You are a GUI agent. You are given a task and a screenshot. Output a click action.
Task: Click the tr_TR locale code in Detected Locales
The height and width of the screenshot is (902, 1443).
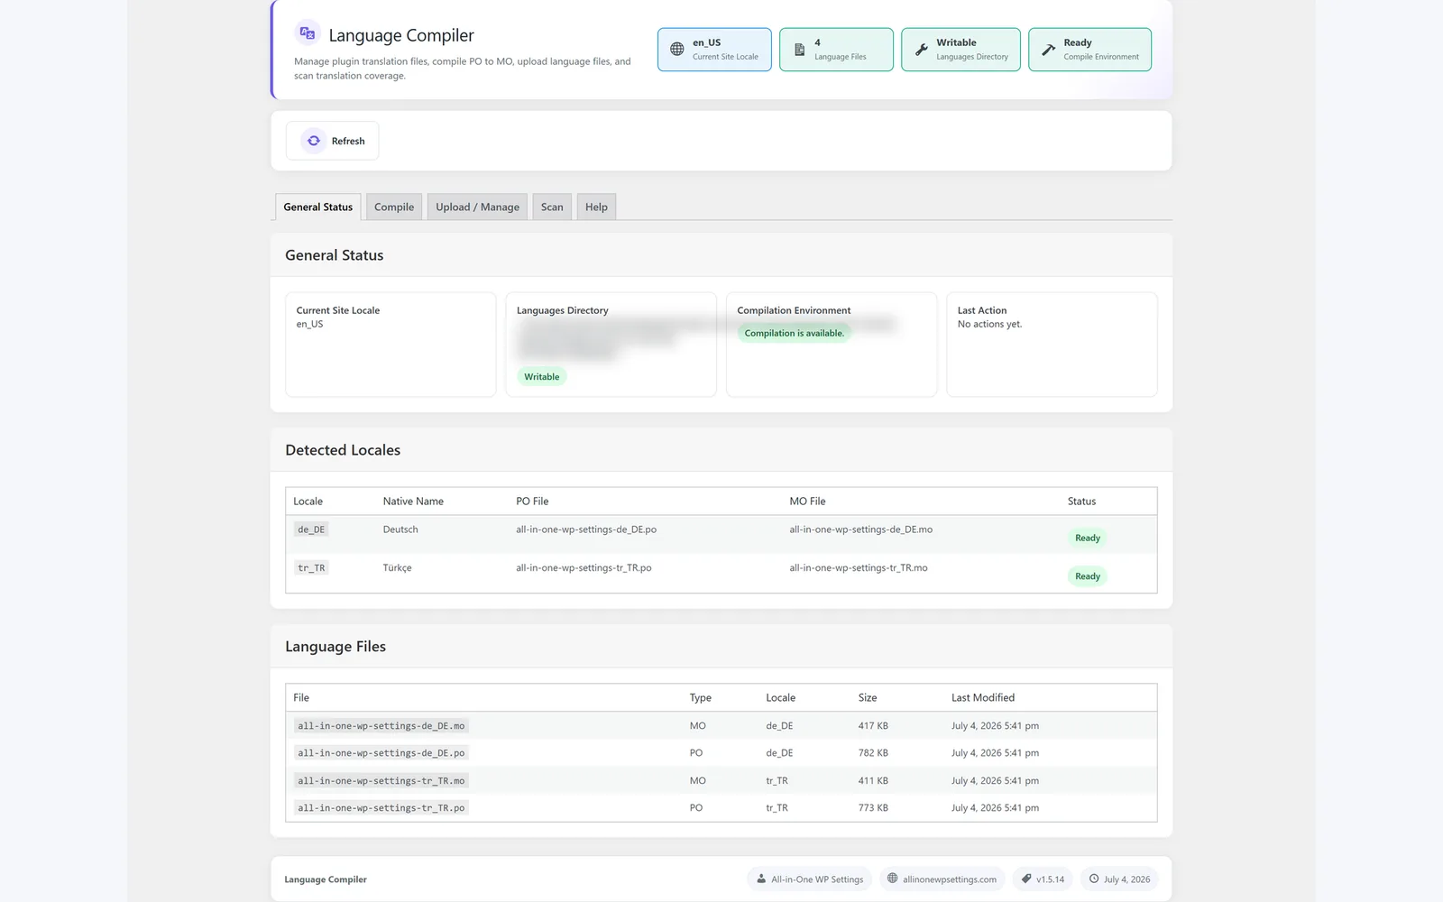[x=311, y=568]
